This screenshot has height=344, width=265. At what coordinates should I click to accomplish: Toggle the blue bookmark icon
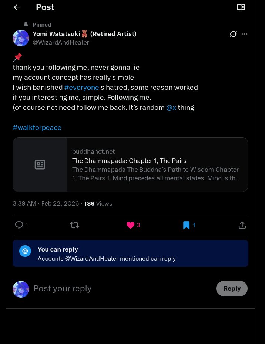(187, 225)
